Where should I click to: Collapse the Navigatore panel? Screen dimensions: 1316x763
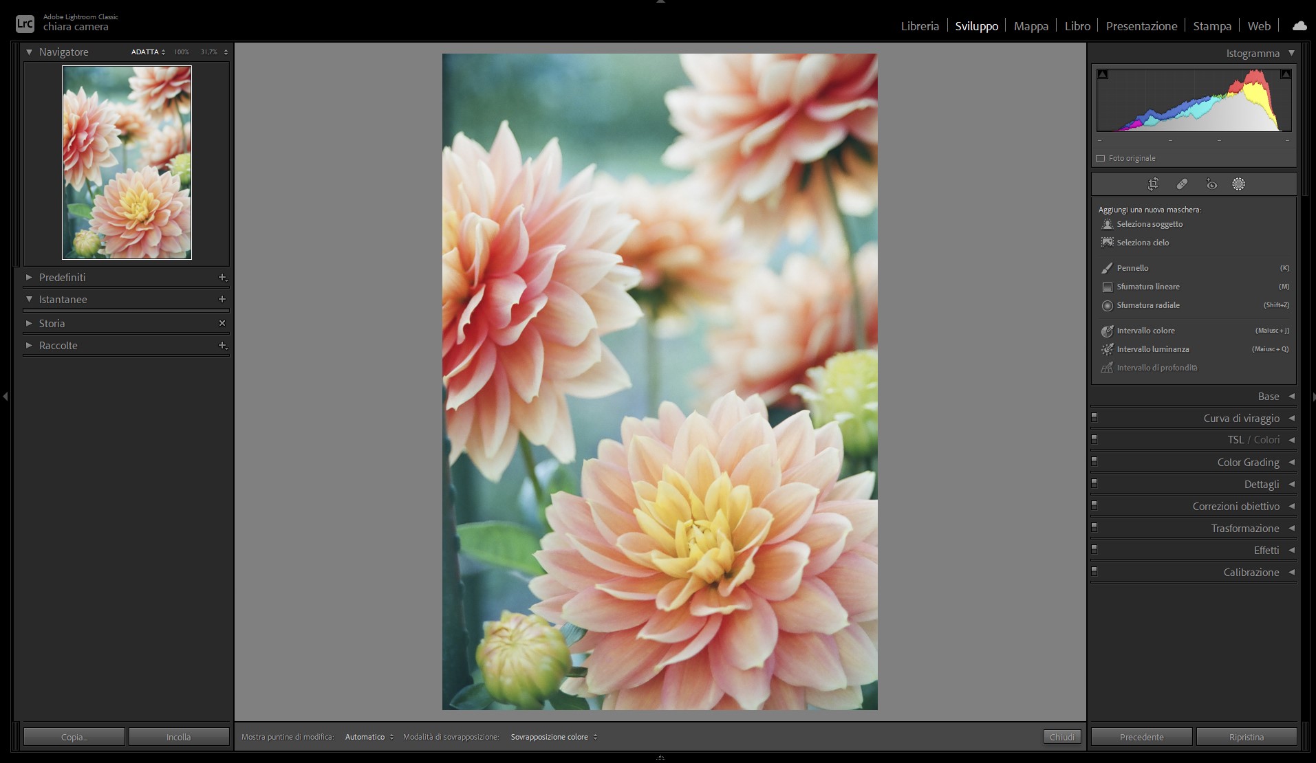point(29,52)
